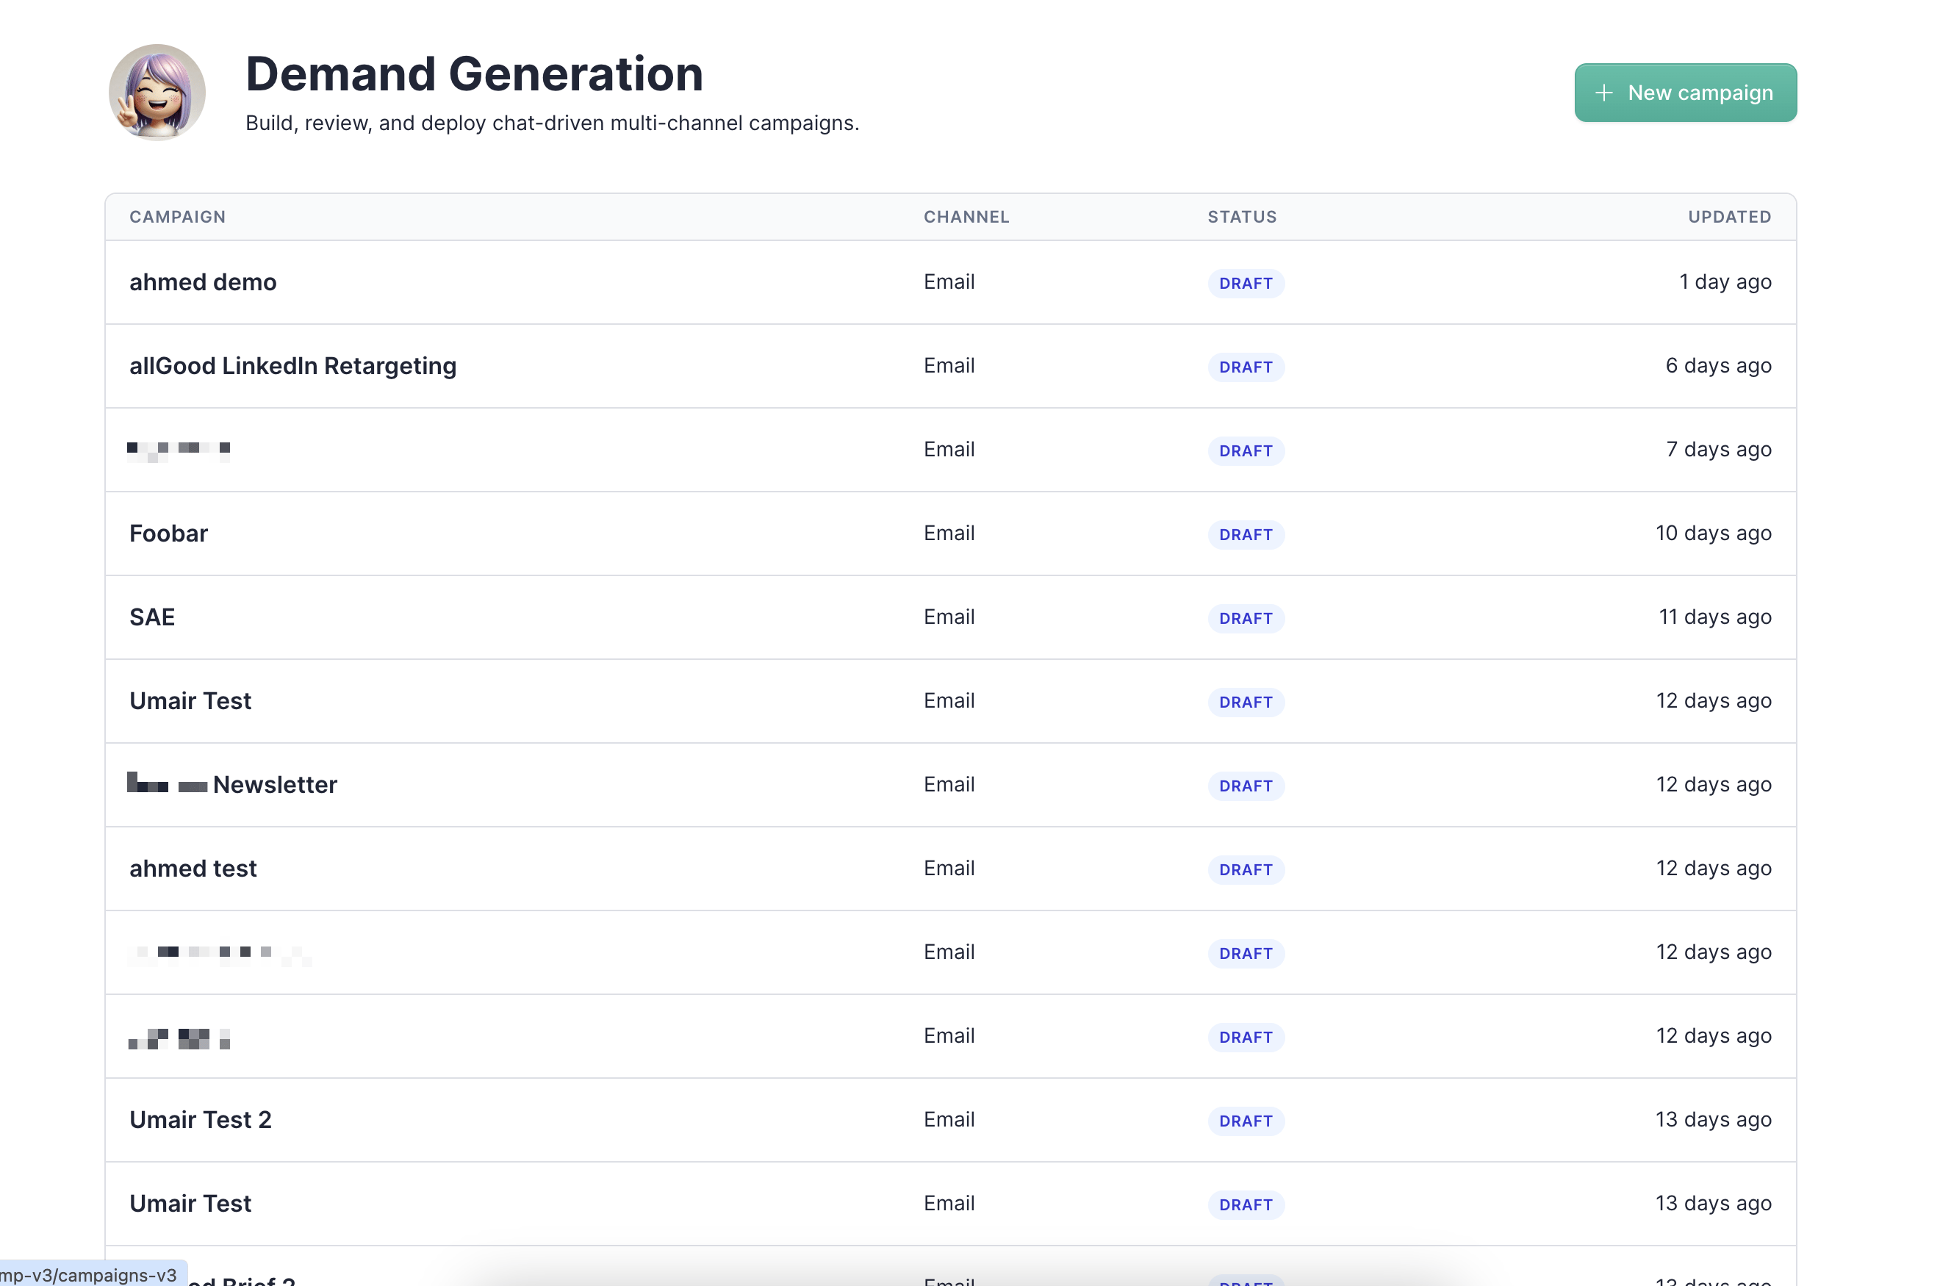Click the Email channel cell for ahmed demo
The height and width of the screenshot is (1286, 1940).
click(x=949, y=282)
